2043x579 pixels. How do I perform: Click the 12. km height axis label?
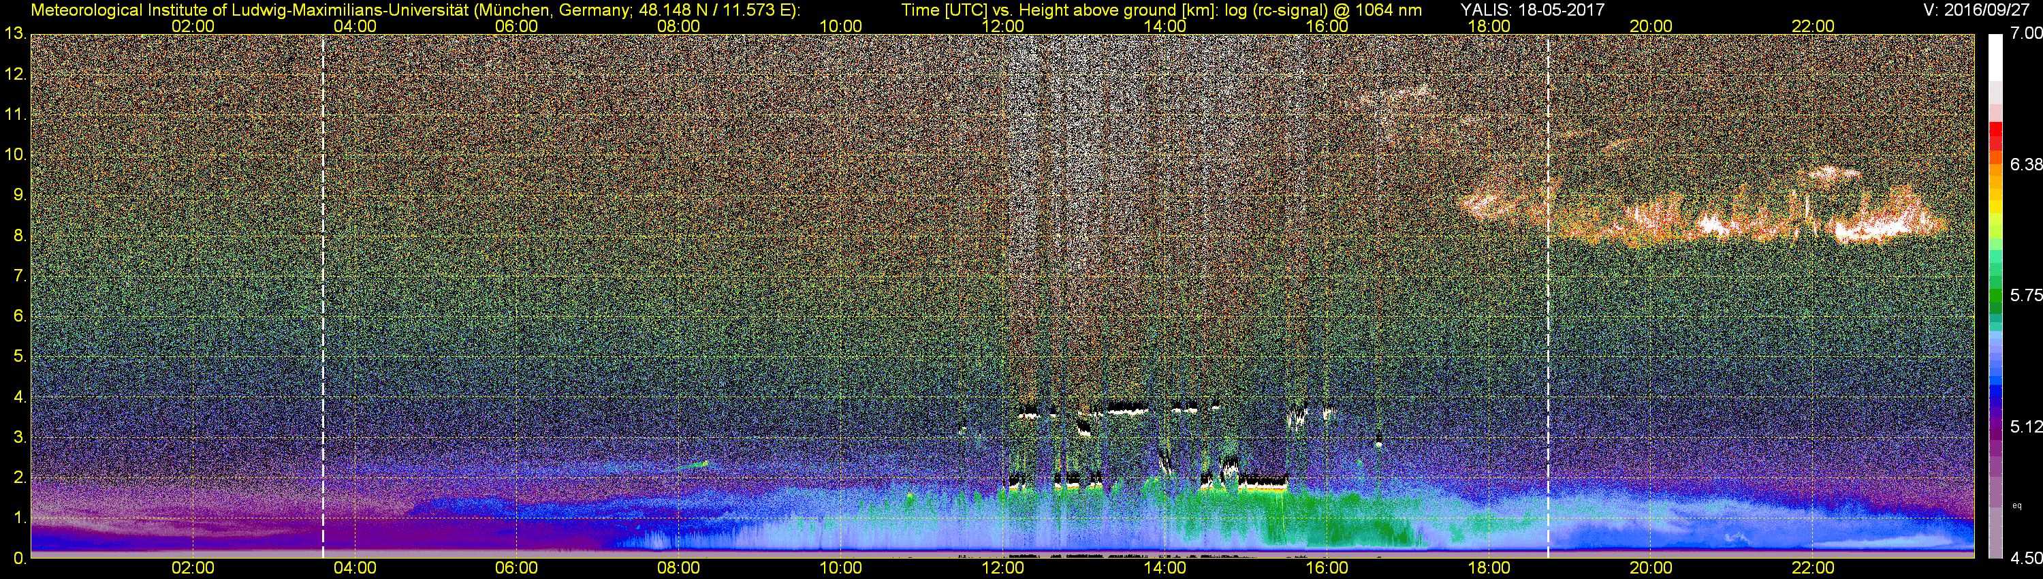pyautogui.click(x=15, y=74)
